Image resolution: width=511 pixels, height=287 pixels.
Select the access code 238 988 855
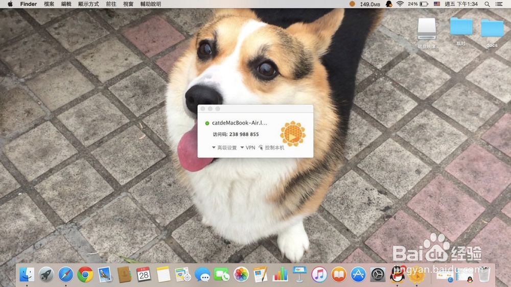(244, 134)
